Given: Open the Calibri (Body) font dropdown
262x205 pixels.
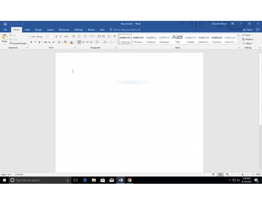Looking at the screenshot, I should click(x=45, y=37).
